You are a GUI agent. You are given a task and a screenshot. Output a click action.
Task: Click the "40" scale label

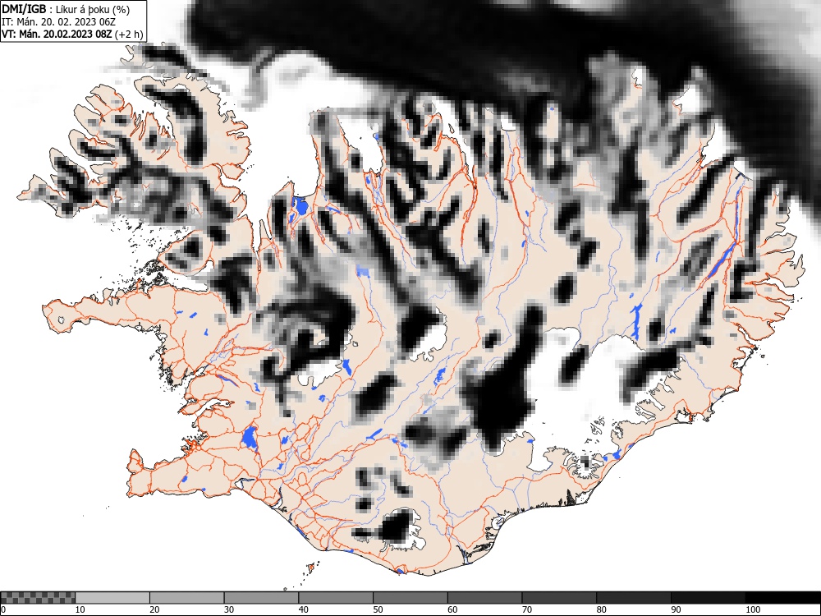pyautogui.click(x=303, y=609)
